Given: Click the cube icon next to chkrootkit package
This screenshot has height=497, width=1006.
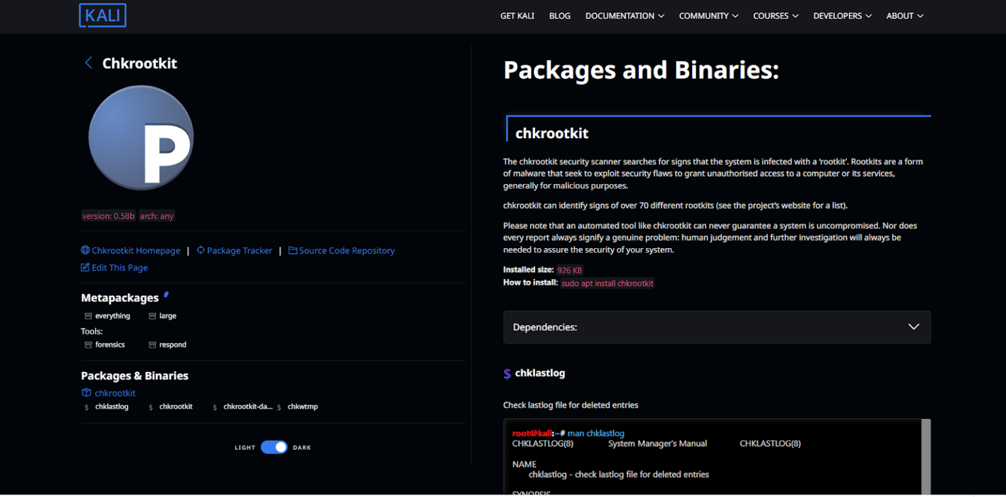Looking at the screenshot, I should [x=86, y=393].
